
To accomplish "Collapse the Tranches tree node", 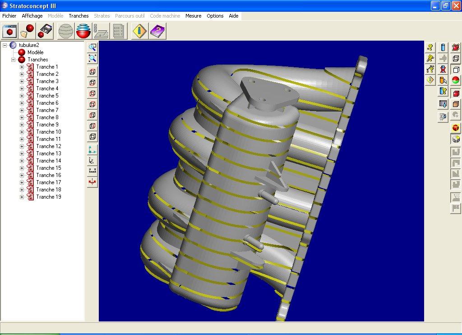I will (13, 60).
